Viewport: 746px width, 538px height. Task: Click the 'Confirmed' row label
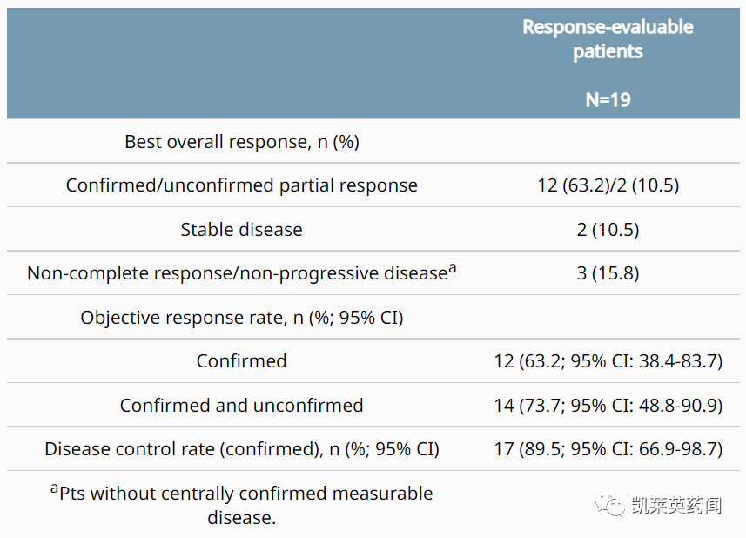pyautogui.click(x=242, y=361)
